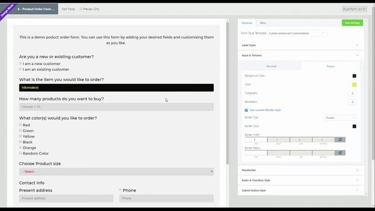This screenshot has height=211, width=375.
Task: Click the Present address input
Action: tap(66, 198)
